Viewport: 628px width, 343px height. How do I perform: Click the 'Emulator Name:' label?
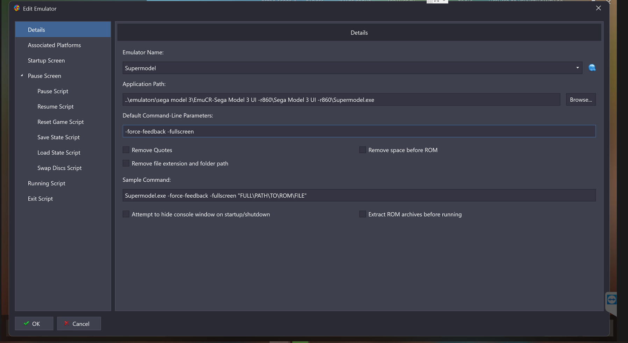tap(143, 52)
